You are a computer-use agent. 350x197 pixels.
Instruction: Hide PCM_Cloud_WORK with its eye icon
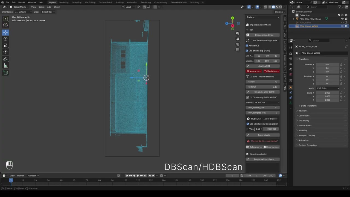(x=342, y=26)
